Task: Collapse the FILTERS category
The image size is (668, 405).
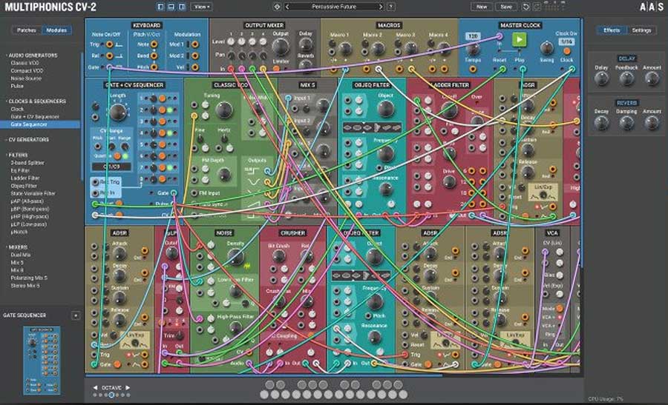Action: pyautogui.click(x=18, y=155)
